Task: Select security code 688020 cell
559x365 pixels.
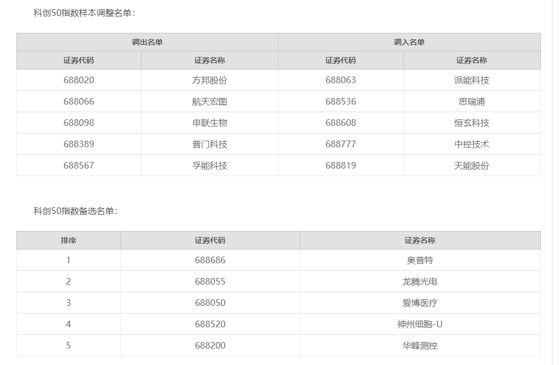Action: (79, 80)
